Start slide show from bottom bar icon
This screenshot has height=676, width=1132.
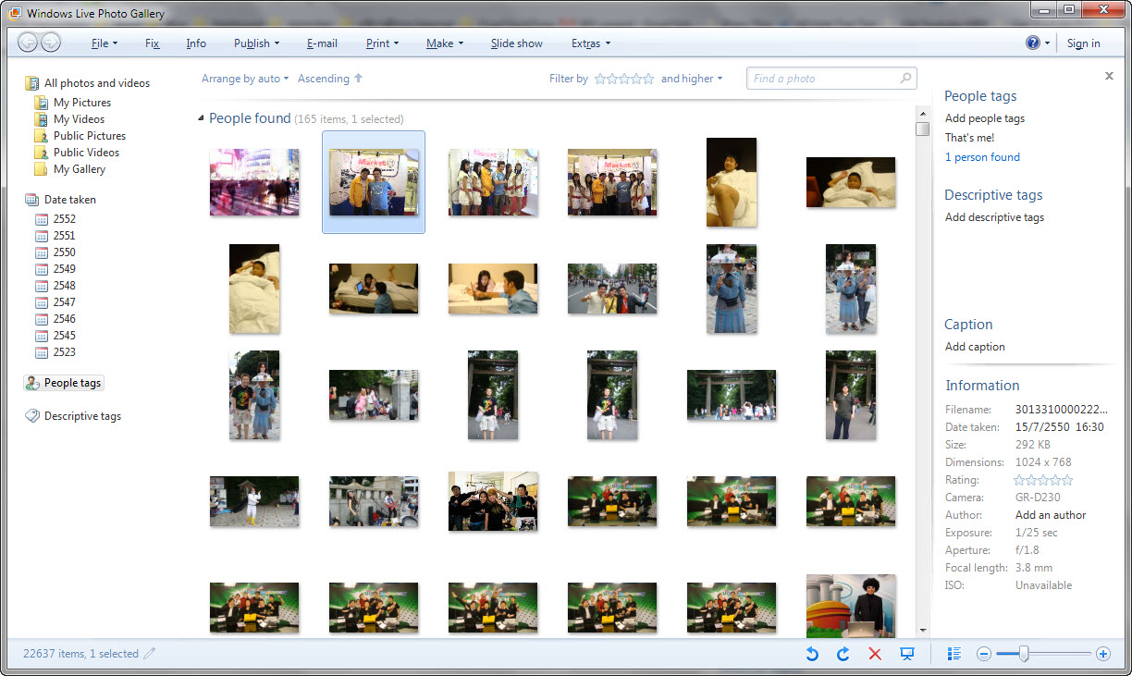tap(907, 654)
